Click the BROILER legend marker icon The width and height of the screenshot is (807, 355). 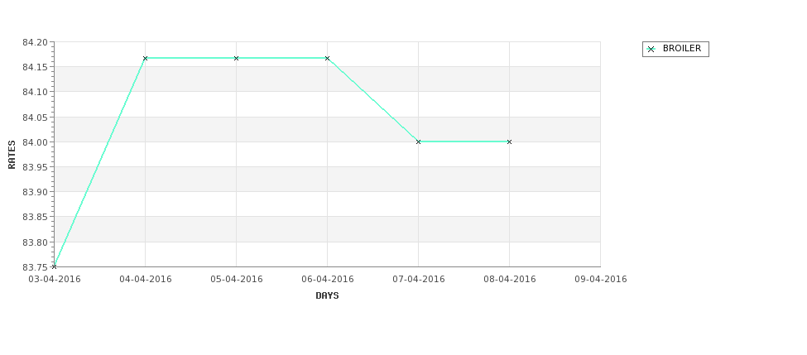(651, 50)
